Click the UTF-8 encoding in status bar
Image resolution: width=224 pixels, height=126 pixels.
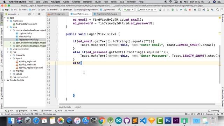(200, 114)
